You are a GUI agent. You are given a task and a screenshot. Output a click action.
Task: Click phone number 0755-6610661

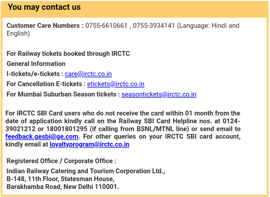pyautogui.click(x=106, y=26)
